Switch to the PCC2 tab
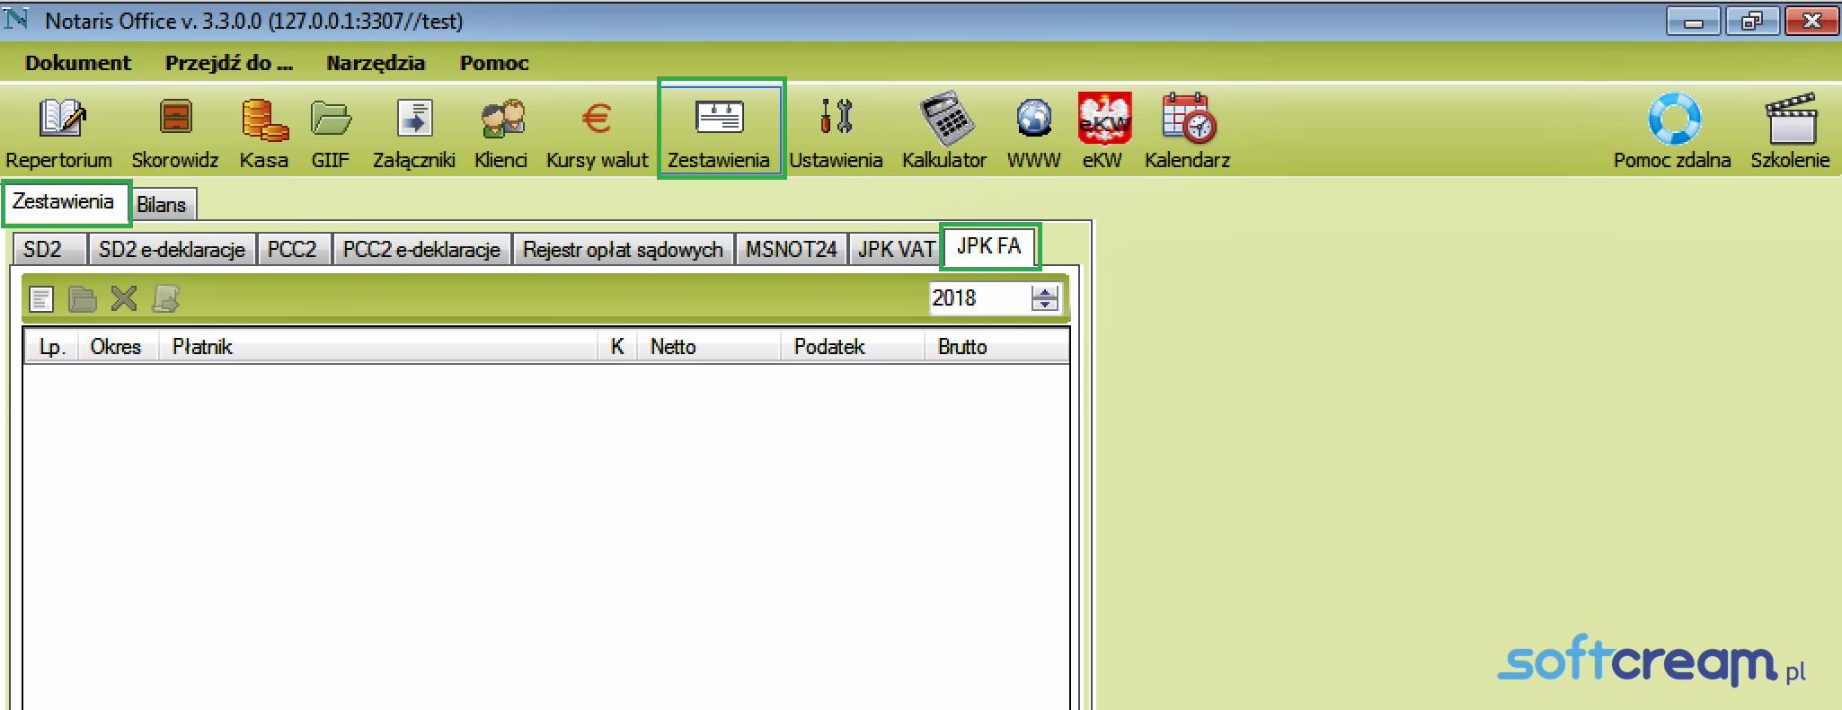This screenshot has width=1842, height=710. [293, 249]
